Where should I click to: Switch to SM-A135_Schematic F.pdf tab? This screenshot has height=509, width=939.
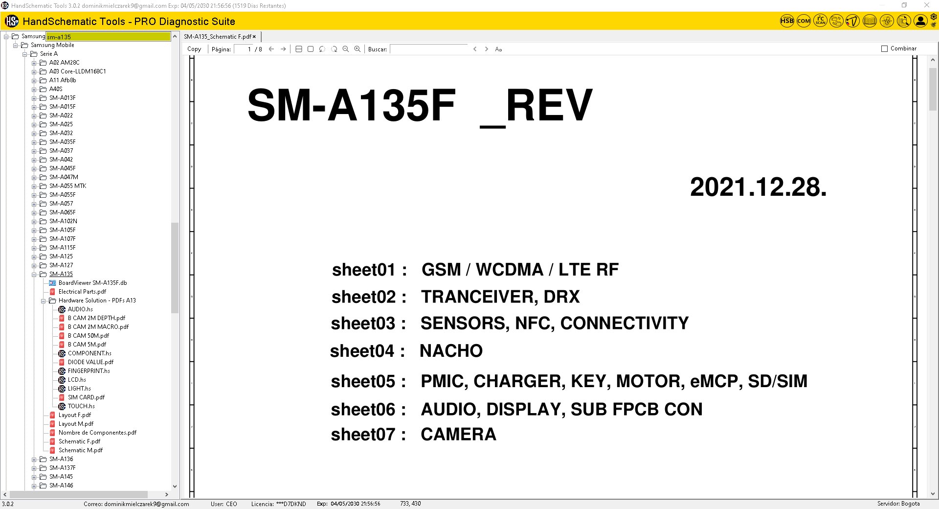pos(217,37)
